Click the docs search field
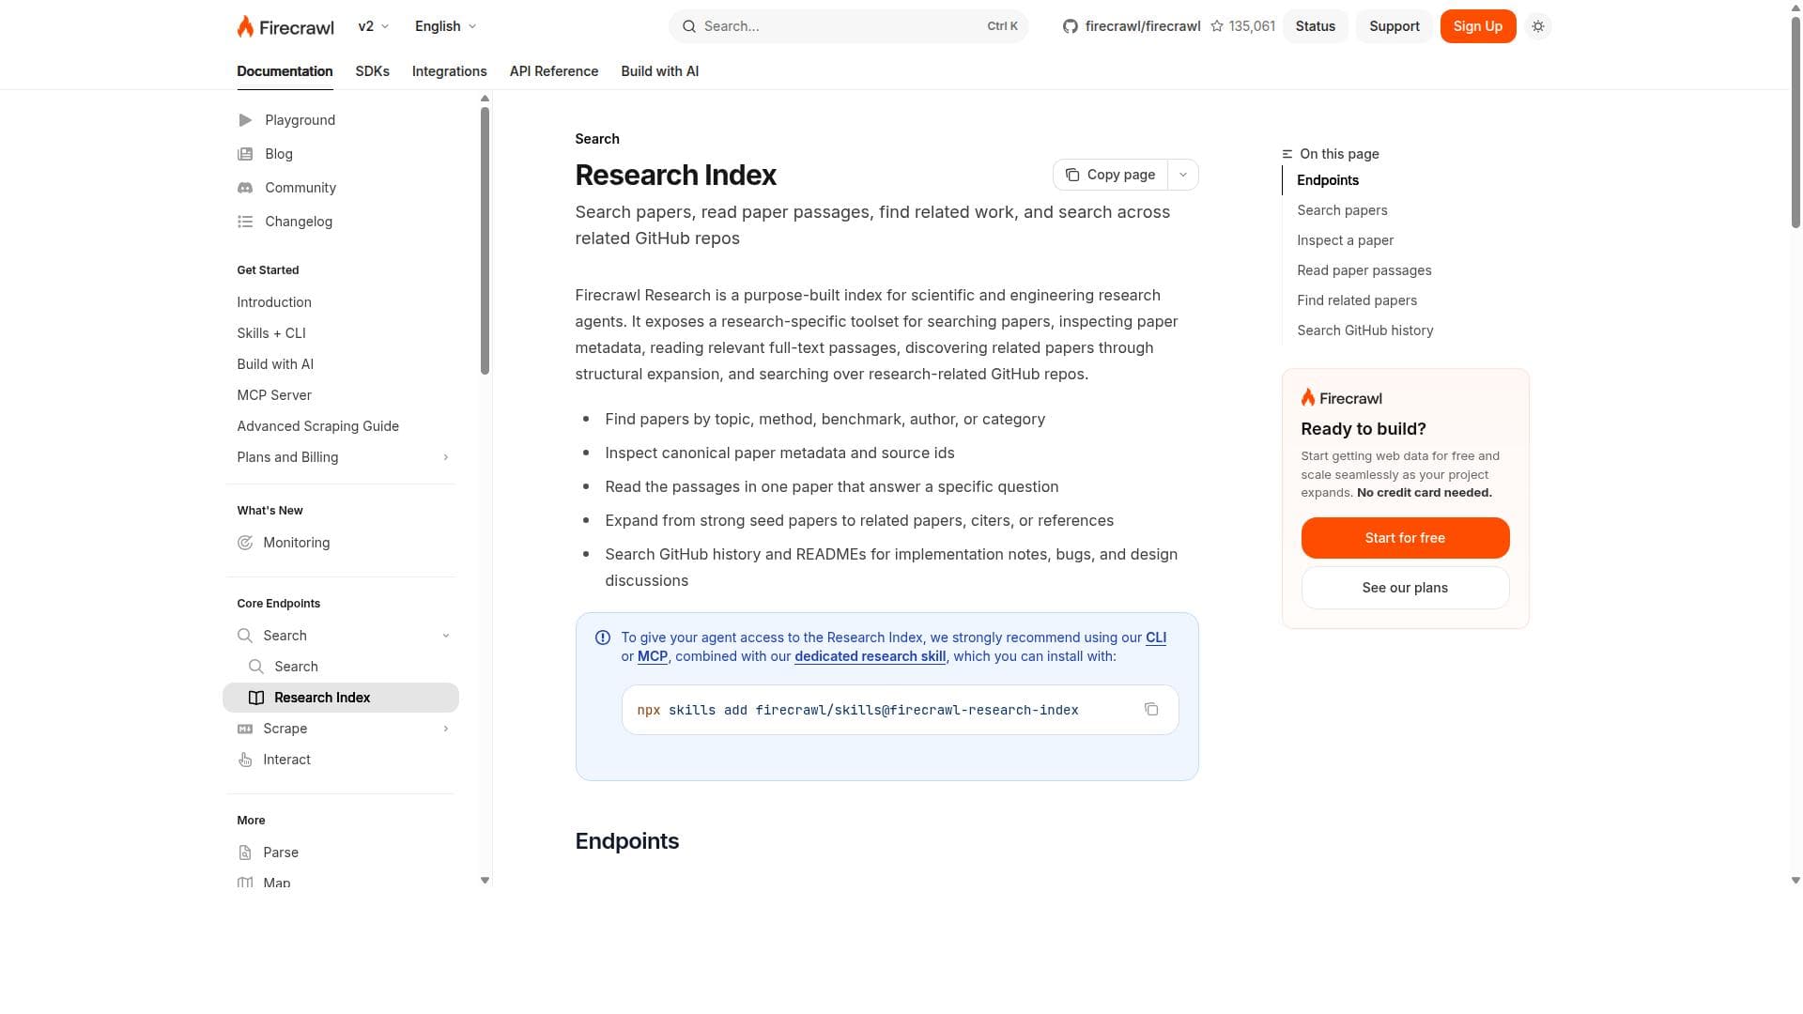 coord(849,26)
